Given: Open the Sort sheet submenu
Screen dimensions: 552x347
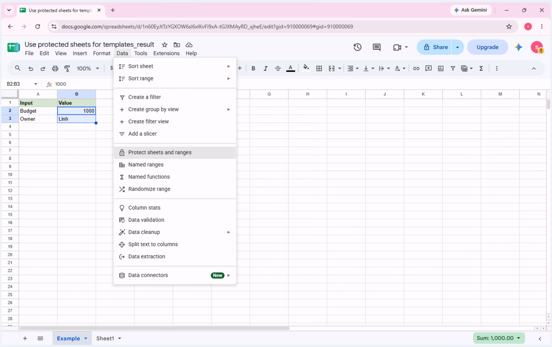Looking at the screenshot, I should (x=175, y=66).
